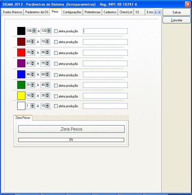Viewport: 192px width, 195px height.
Task: Increase the white row's start value 1 using its up arrow
Action: coord(33,105)
